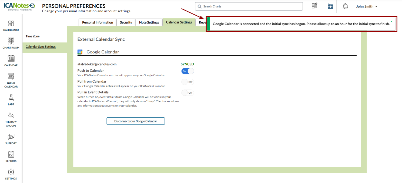Open the Labs flask icon
The width and height of the screenshot is (402, 184).
point(11,98)
